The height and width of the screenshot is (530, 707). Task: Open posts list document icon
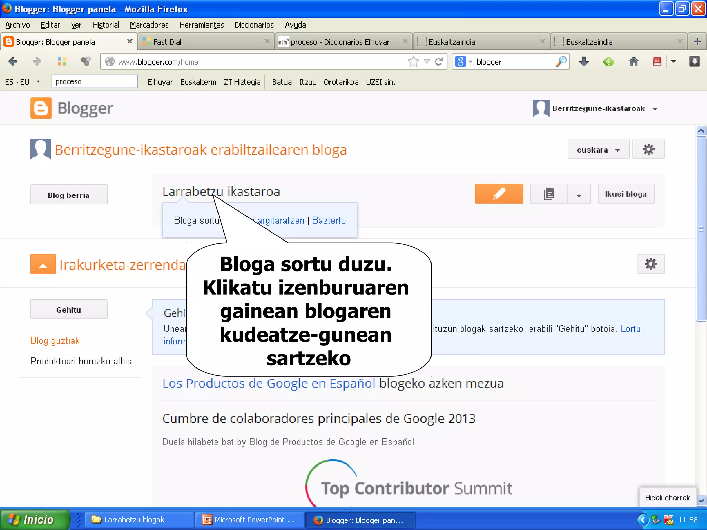(x=549, y=194)
